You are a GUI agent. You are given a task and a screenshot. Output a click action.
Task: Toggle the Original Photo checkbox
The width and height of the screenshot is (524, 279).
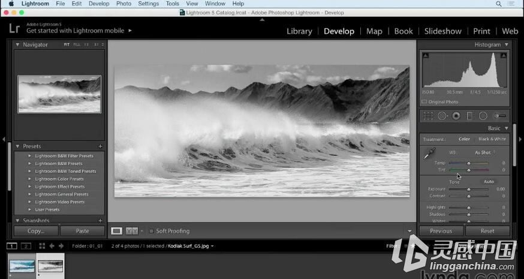coord(424,101)
